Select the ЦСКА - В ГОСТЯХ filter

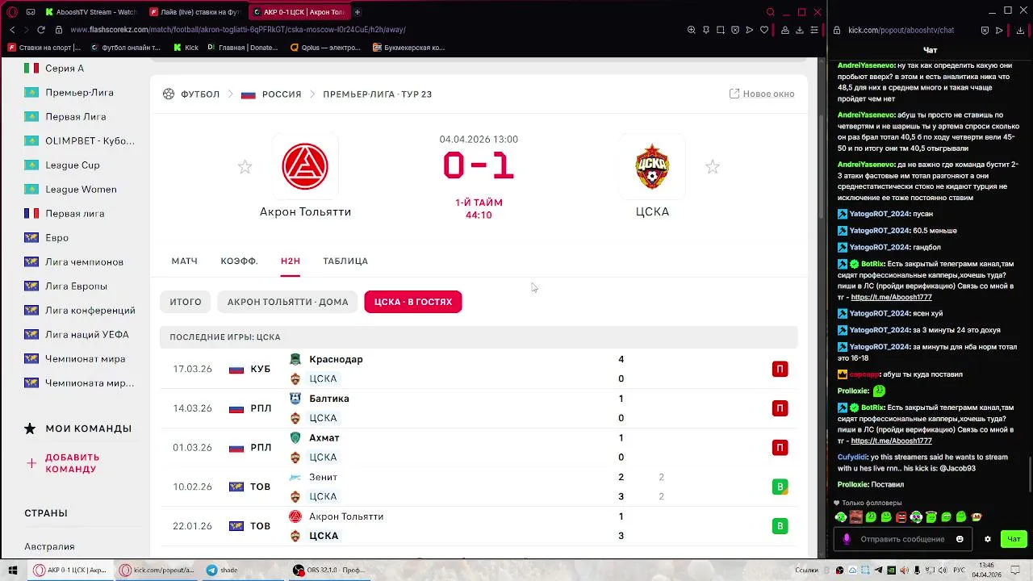coord(413,302)
